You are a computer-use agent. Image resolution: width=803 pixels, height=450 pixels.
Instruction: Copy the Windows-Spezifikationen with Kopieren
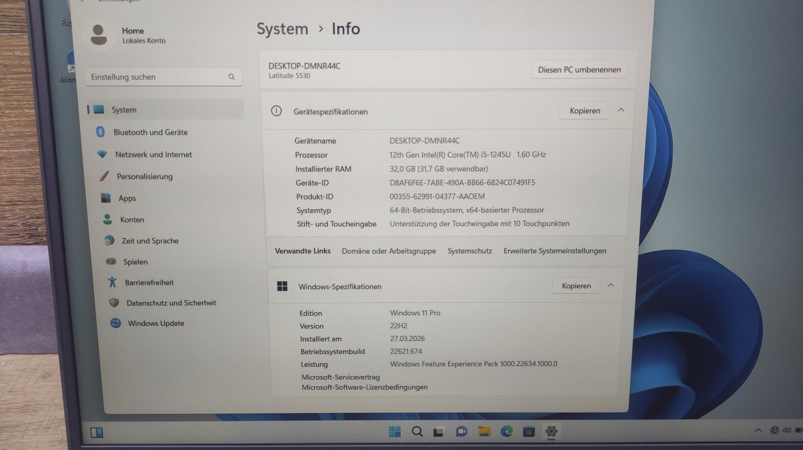coord(576,286)
